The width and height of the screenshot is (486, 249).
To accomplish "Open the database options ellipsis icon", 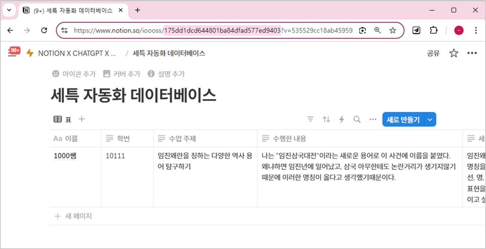I will coord(372,119).
